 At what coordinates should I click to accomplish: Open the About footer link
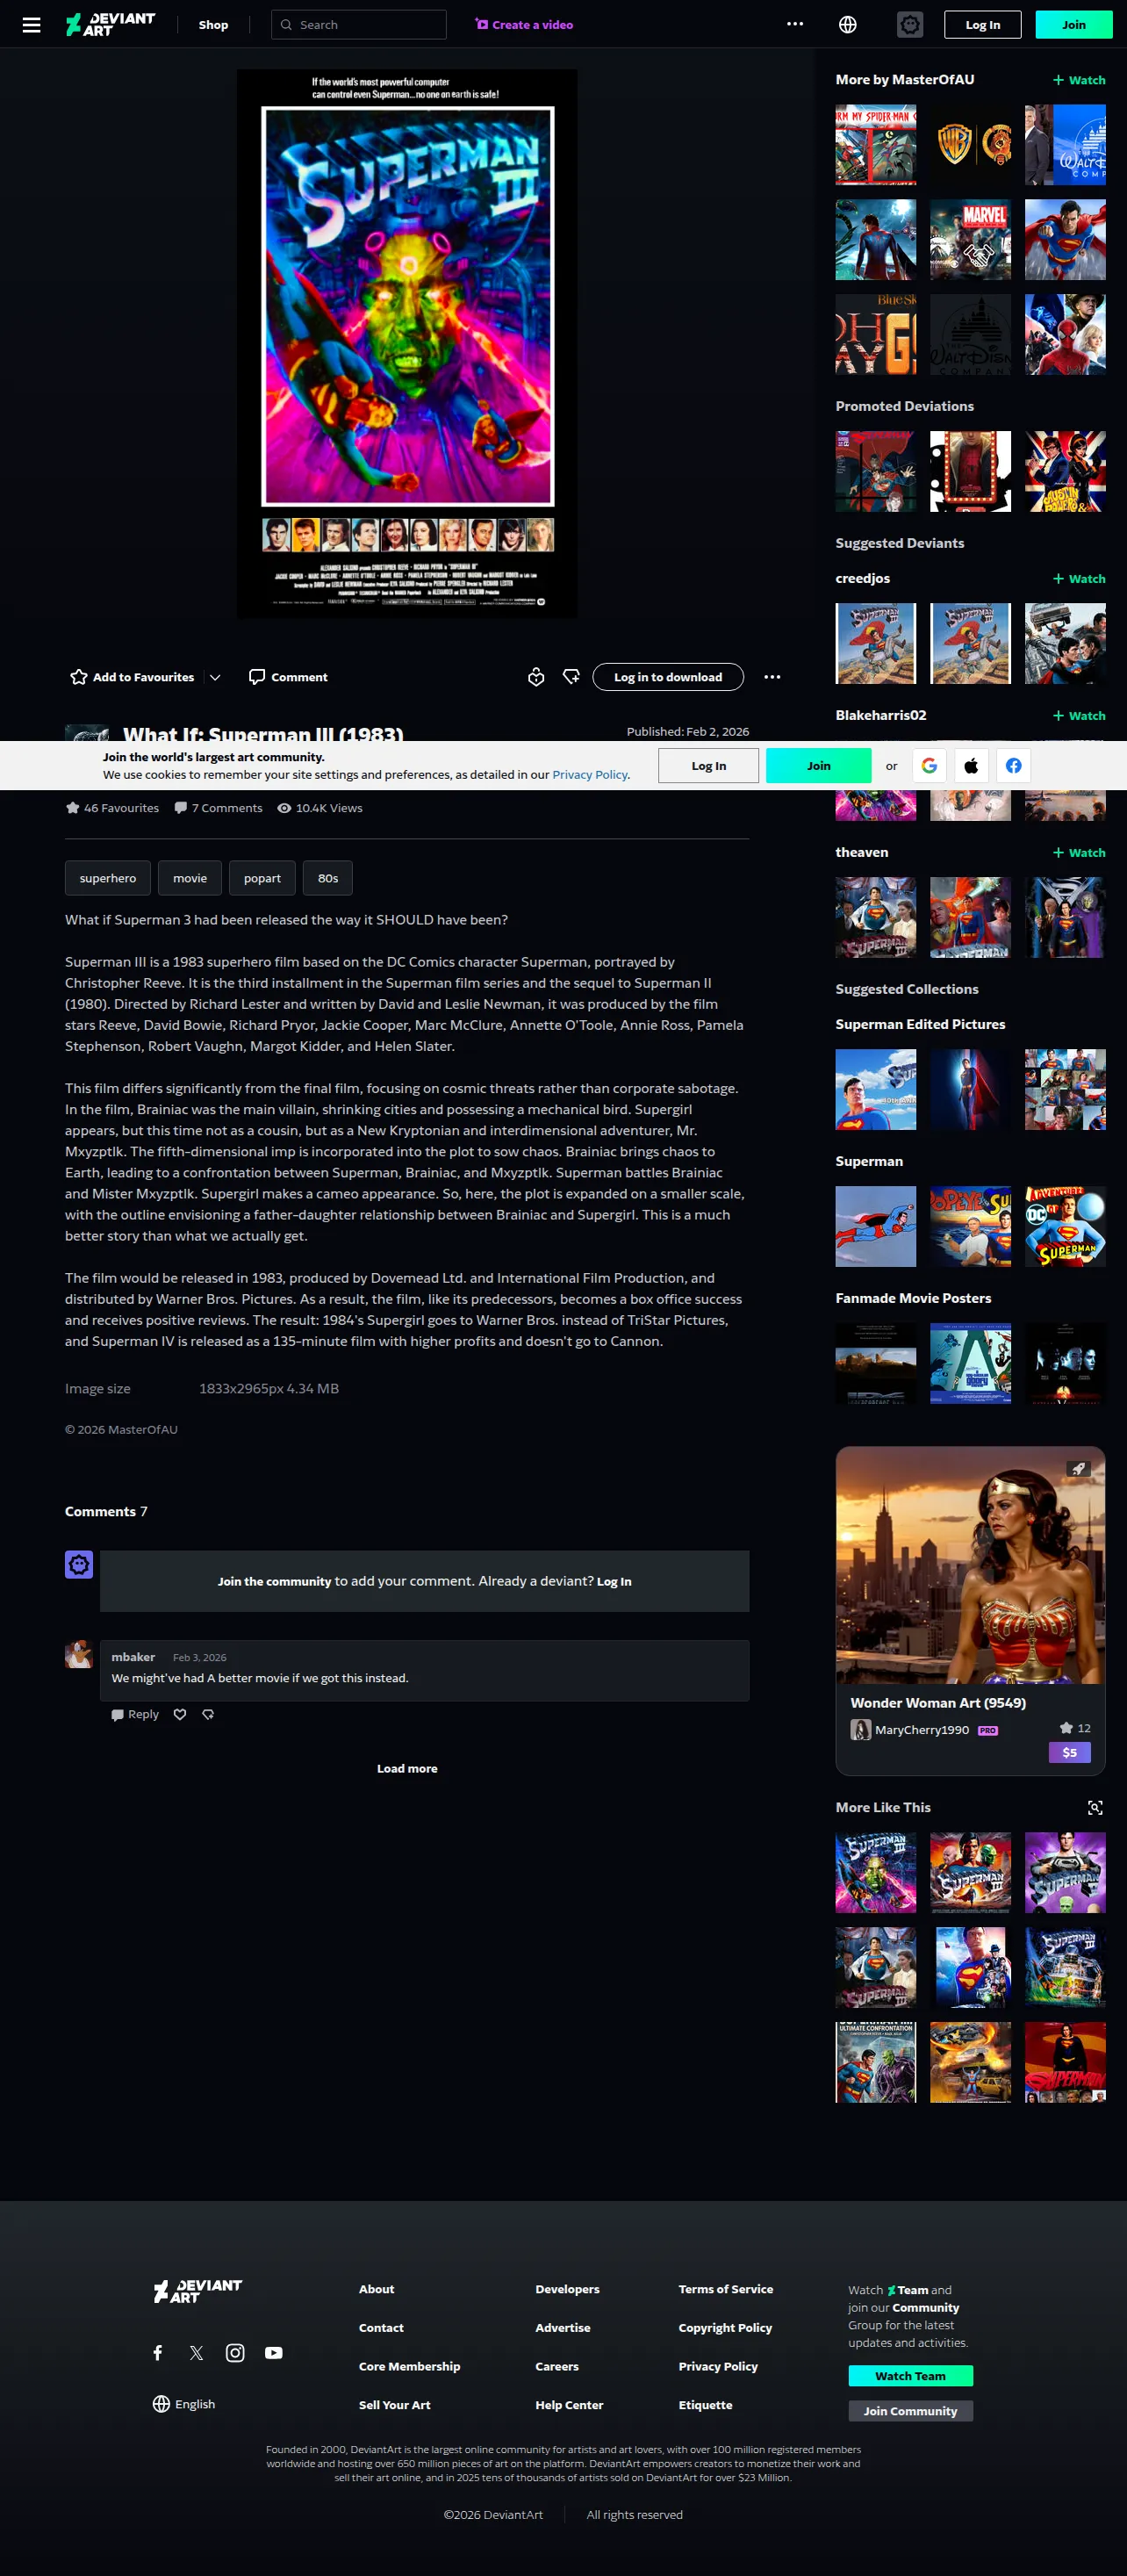[377, 2289]
